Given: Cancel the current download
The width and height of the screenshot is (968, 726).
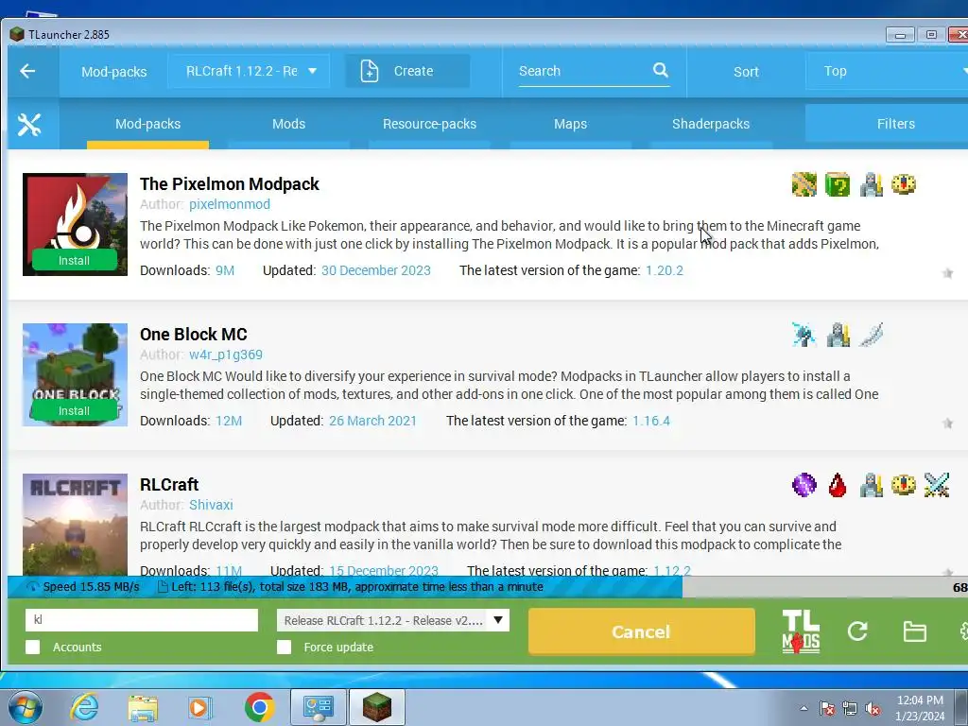Looking at the screenshot, I should point(642,631).
